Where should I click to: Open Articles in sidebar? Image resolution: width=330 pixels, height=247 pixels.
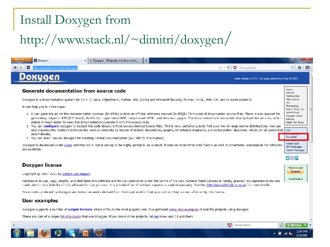click(x=290, y=119)
